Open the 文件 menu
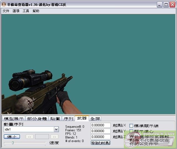The image size is (177, 149). pyautogui.click(x=6, y=11)
